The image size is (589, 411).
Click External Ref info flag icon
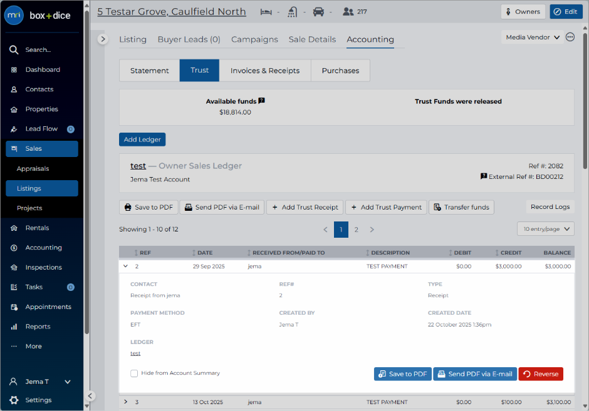point(484,176)
